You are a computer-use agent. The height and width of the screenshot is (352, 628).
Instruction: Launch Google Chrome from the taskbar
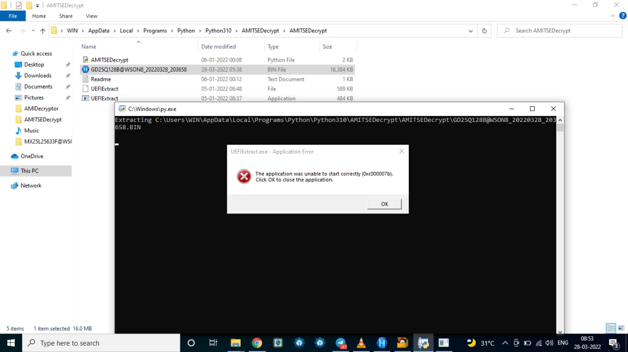[x=257, y=343]
